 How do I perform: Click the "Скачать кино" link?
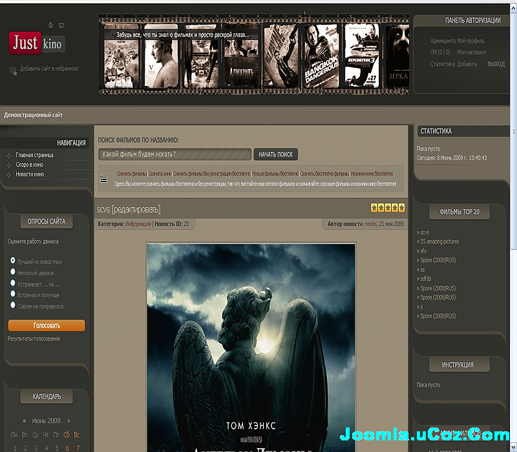(x=160, y=174)
